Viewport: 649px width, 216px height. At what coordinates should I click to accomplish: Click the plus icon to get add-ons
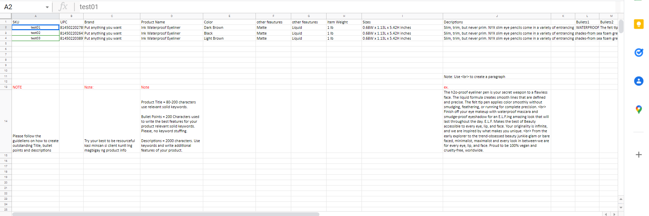[638, 155]
